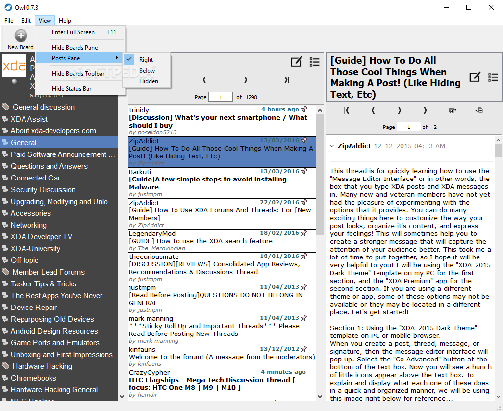The height and width of the screenshot is (411, 503).
Task: Click the View menu
Action: coord(45,21)
